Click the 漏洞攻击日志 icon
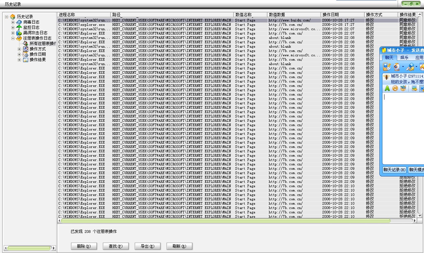Viewport: 424px width, 253px height. pyautogui.click(x=19, y=33)
